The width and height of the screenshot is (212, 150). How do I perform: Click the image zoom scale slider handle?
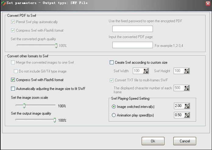[24, 106]
